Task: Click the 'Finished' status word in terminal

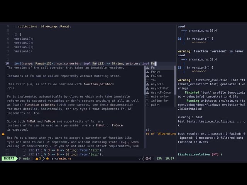Action: (x=192, y=92)
